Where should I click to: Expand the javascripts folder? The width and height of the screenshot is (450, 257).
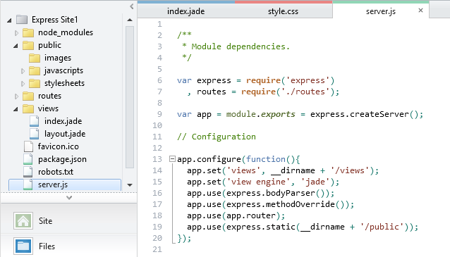(x=23, y=71)
